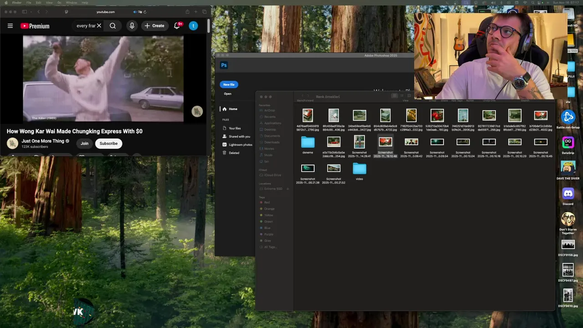Open Your files in Photoshop
583x328 pixels.
[235, 128]
